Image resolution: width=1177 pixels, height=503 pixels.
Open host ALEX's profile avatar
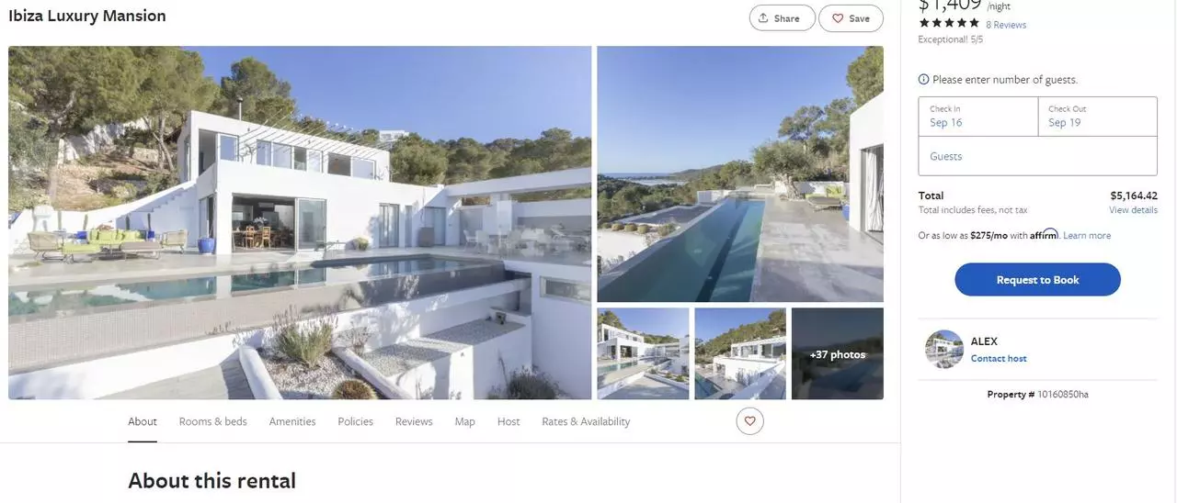[x=944, y=350]
